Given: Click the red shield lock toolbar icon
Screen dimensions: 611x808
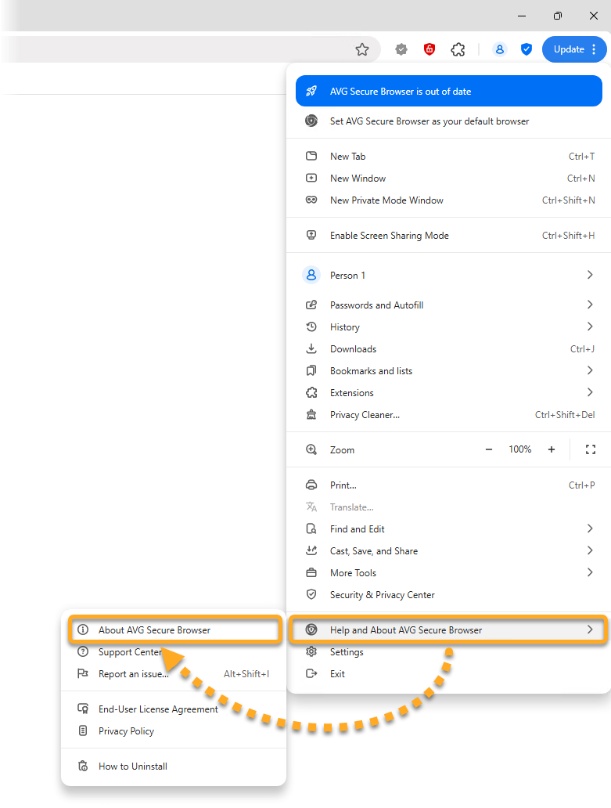Looking at the screenshot, I should click(429, 49).
